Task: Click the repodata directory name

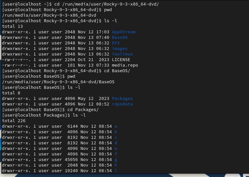Action: (x=122, y=104)
